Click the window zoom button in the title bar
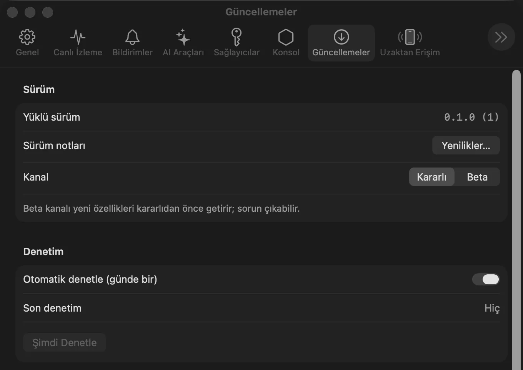Viewport: 523px width, 370px height. (48, 12)
